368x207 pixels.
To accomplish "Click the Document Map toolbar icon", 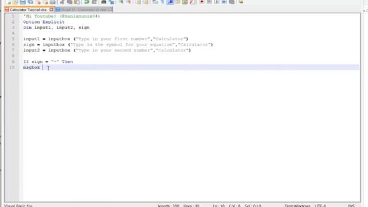I will pyautogui.click(x=185, y=2).
